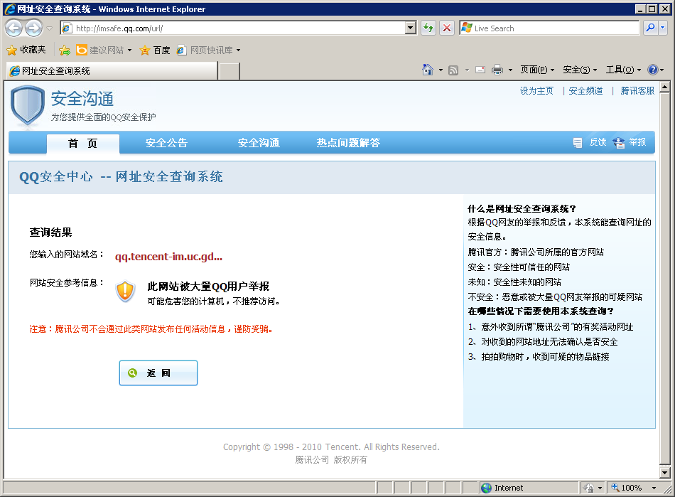The image size is (675, 497).
Task: Select the 安全沟通 navigation tab
Action: [x=259, y=143]
